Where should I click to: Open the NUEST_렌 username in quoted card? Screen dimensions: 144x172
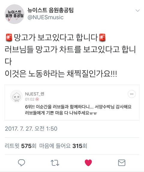[x=34, y=94]
